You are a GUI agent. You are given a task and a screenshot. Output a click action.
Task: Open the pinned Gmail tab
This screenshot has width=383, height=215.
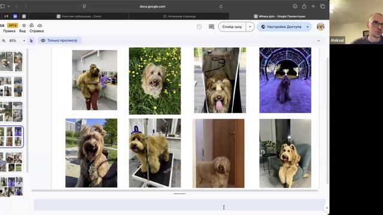7,16
